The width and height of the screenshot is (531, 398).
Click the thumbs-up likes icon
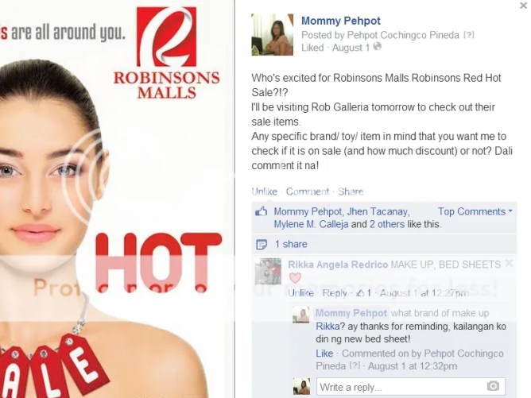pyautogui.click(x=261, y=212)
